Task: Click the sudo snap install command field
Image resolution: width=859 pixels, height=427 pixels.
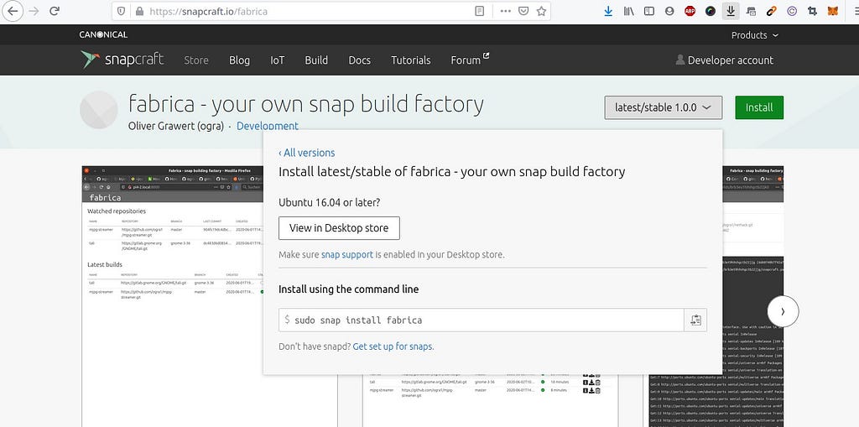Action: 482,320
